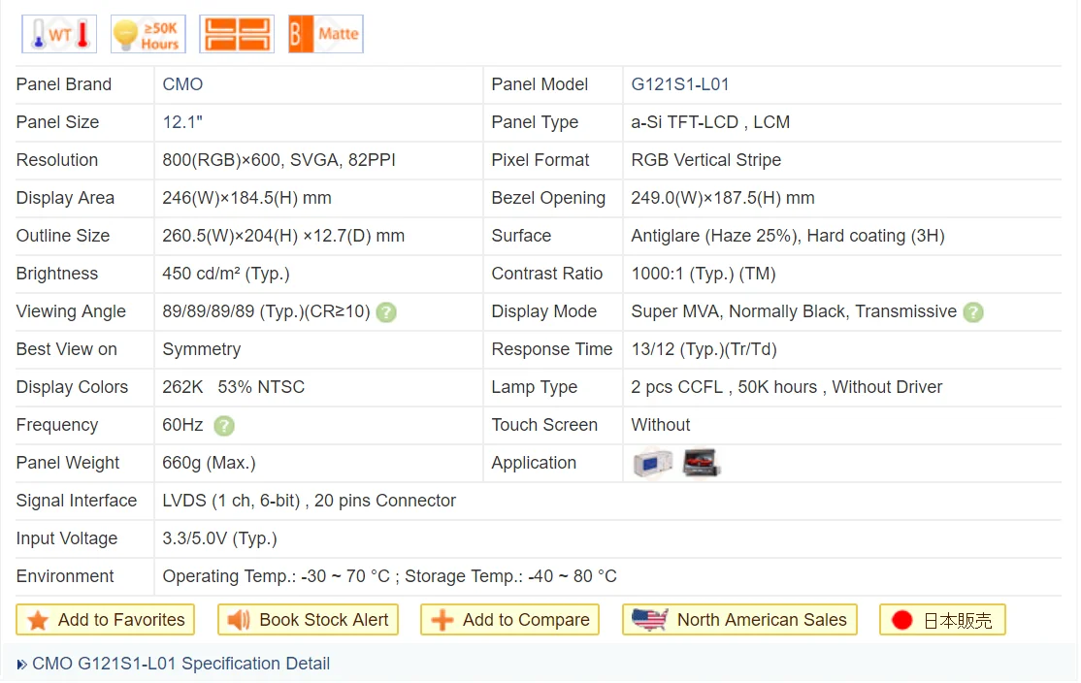Select the 3.3/5.0V (Typ.) input voltage value
The height and width of the screenshot is (683, 1081).
click(219, 539)
